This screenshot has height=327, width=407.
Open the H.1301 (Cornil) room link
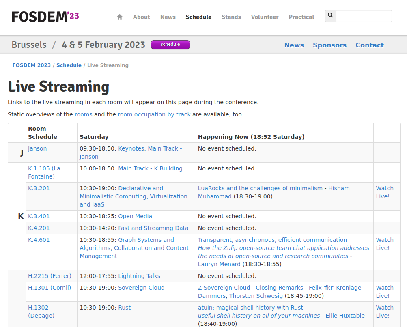click(50, 288)
